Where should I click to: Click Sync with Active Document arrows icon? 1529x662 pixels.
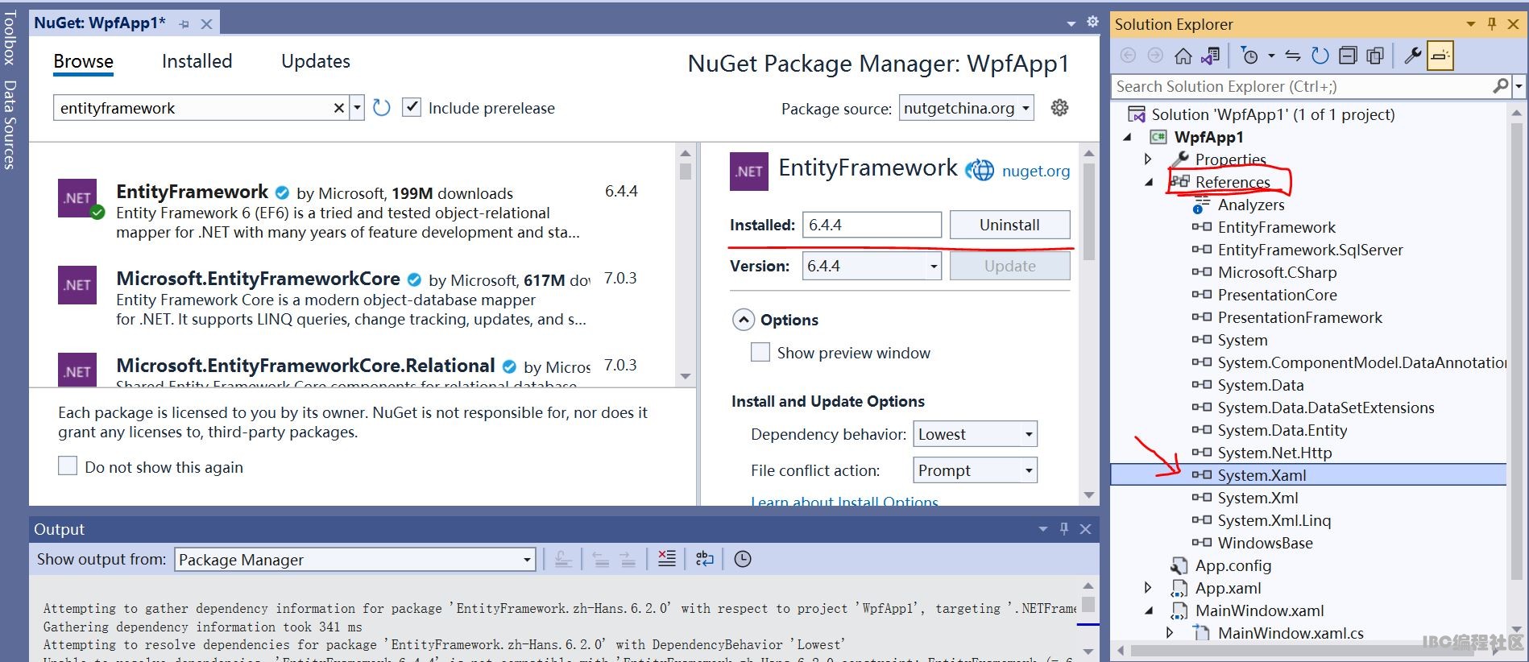coord(1293,56)
